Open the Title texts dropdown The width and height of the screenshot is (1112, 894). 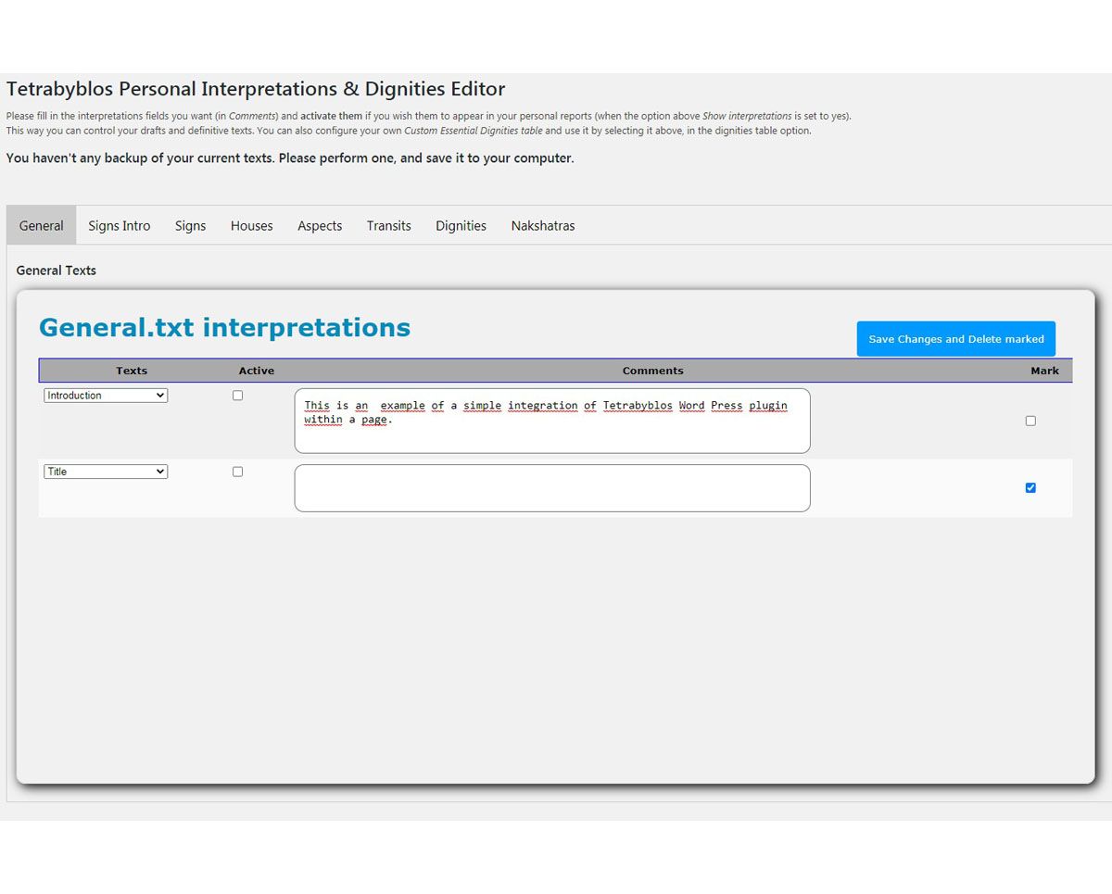106,472
